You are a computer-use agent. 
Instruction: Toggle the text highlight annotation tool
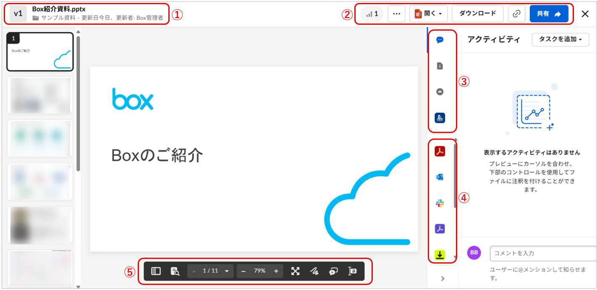click(x=352, y=271)
